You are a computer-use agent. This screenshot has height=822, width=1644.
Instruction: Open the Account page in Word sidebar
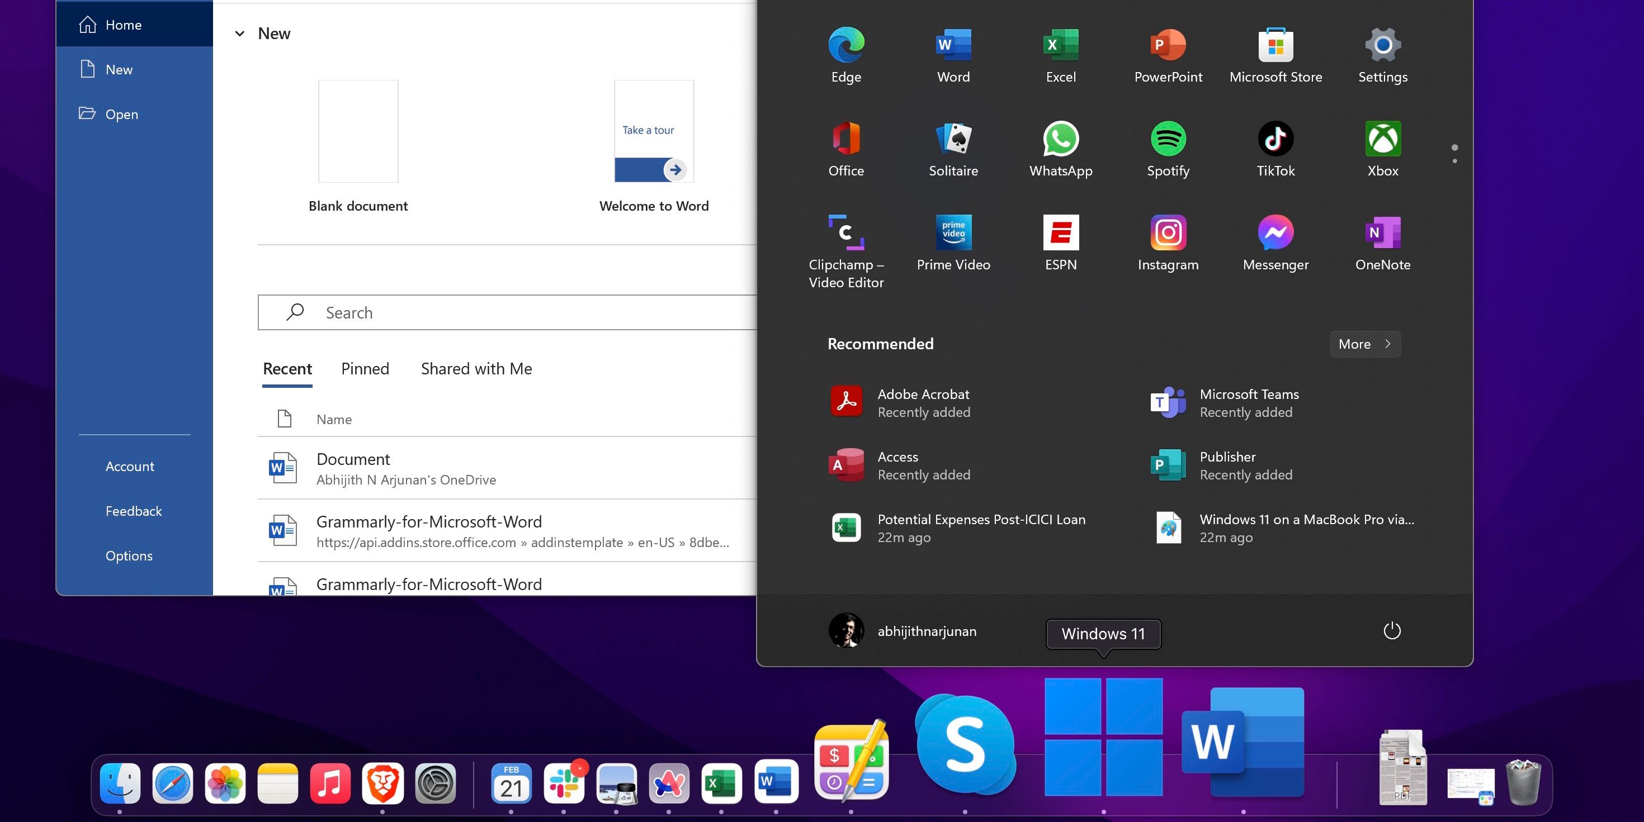(x=130, y=466)
